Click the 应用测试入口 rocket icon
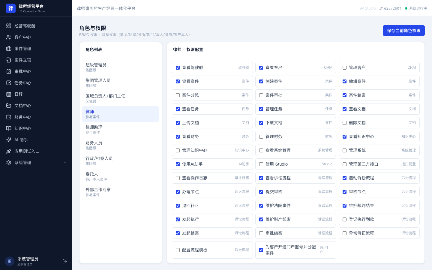The height and width of the screenshot is (270, 432). tap(9, 151)
